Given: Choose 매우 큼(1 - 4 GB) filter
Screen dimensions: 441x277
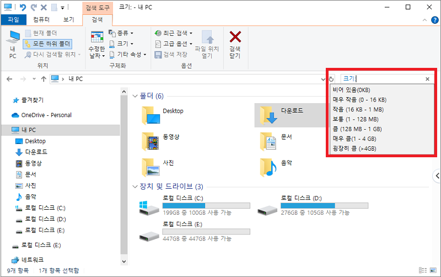Looking at the screenshot, I should click(381, 139).
